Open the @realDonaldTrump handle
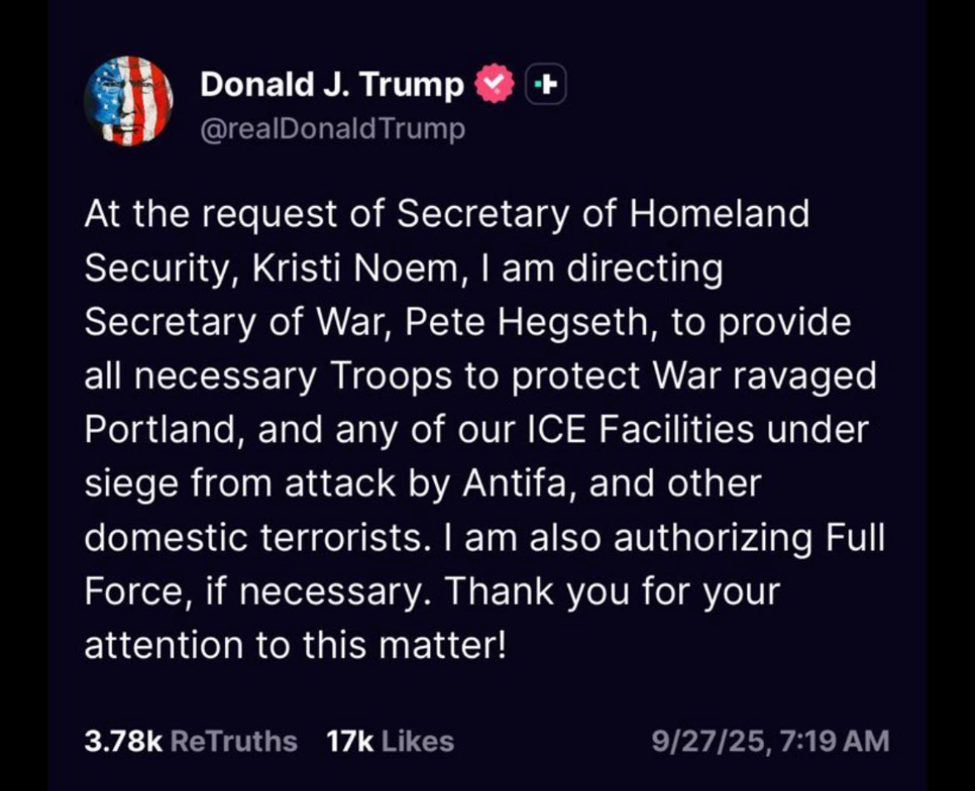 coord(332,129)
